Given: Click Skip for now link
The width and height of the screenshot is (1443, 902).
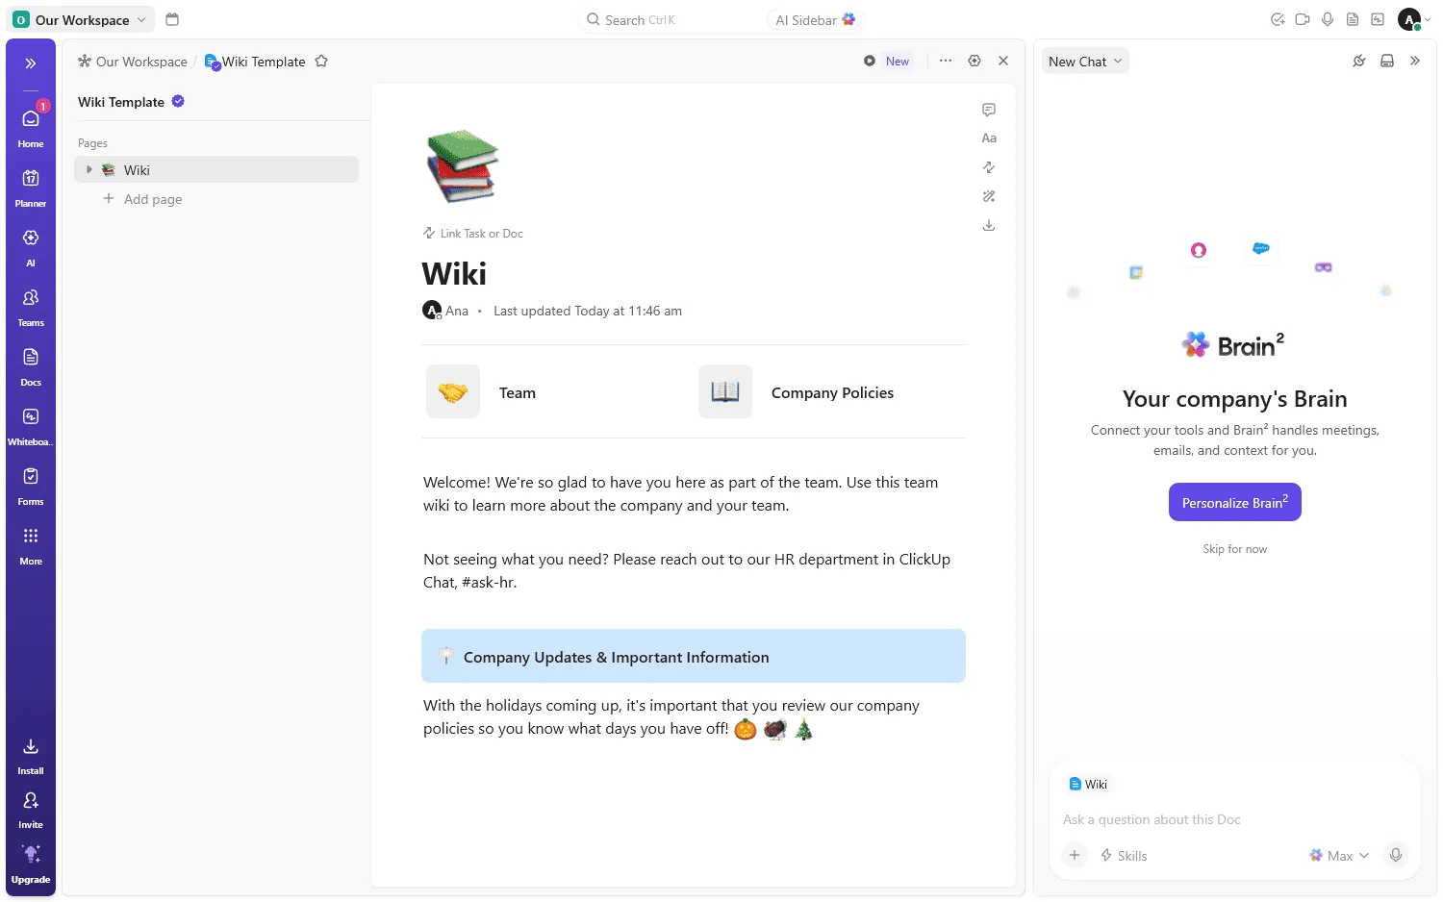Looking at the screenshot, I should (x=1235, y=549).
